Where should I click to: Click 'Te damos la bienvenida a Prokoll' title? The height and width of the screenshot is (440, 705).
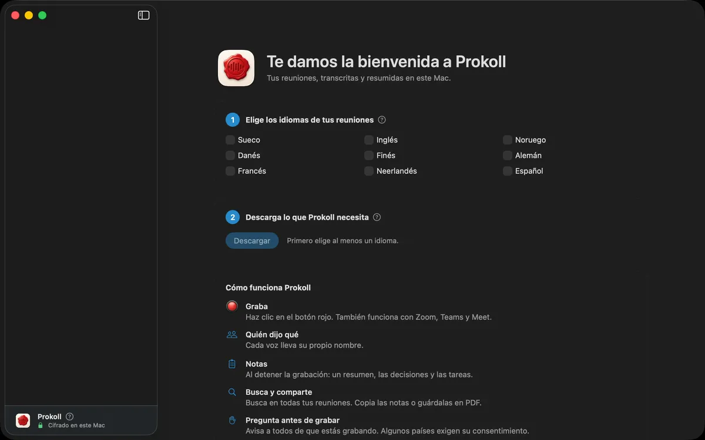pyautogui.click(x=386, y=62)
